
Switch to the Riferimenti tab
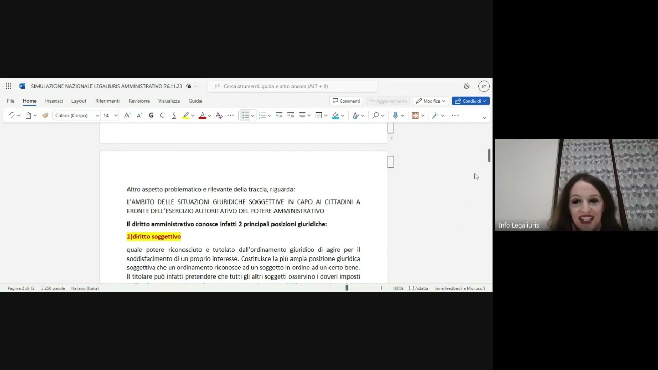point(107,101)
